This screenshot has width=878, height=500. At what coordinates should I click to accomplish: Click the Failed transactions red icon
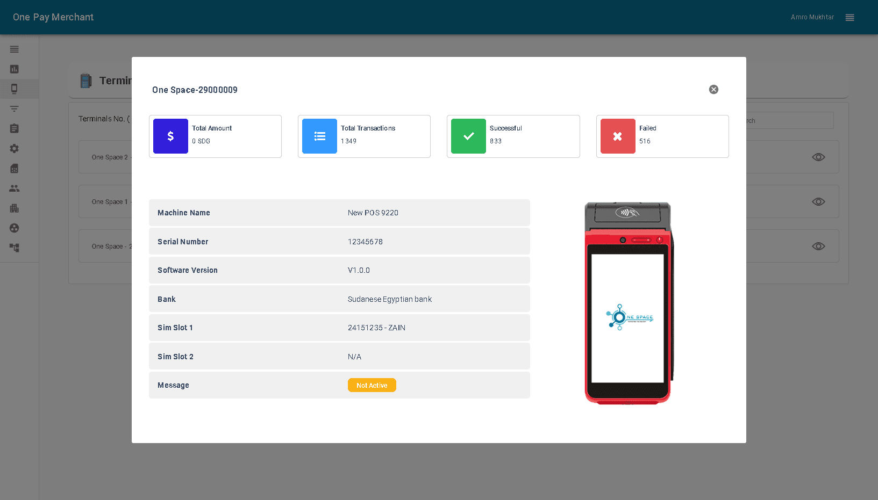(617, 136)
